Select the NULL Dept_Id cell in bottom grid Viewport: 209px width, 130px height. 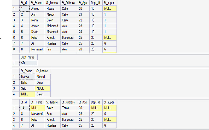click(96, 108)
